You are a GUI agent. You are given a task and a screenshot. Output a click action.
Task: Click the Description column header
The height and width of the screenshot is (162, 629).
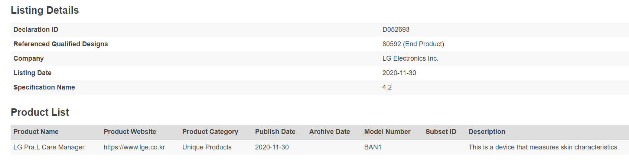[487, 132]
